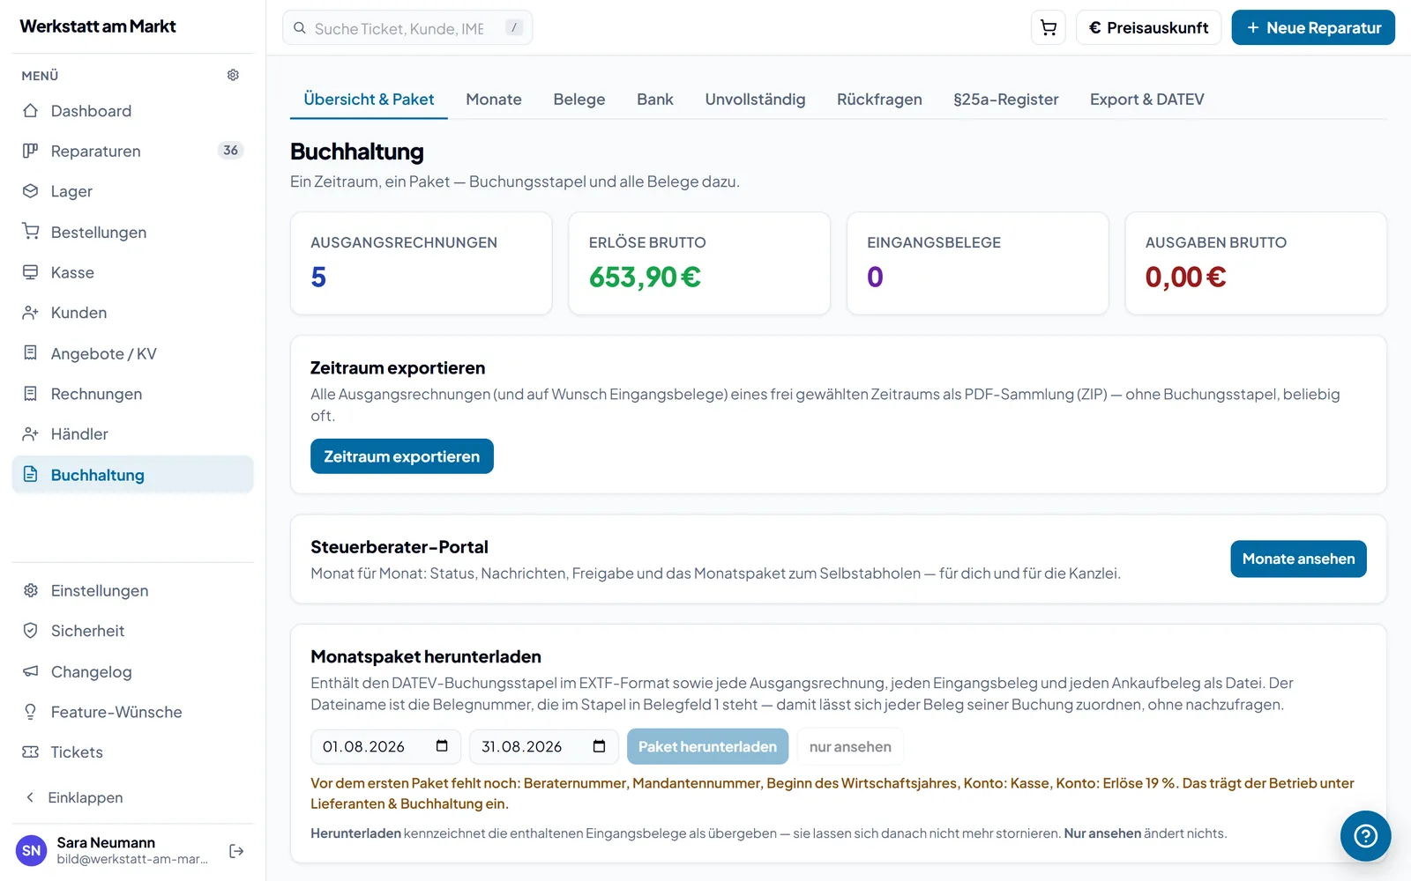The image size is (1411, 881).
Task: Open calendar picker for start date 01.08.2026
Action: point(442,746)
